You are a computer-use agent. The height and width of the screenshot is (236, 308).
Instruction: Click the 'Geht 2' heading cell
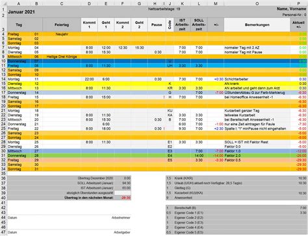139,25
